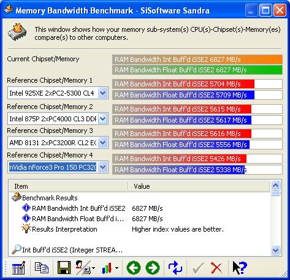Open the user-and-computer send/connect icon
This screenshot has width=290, height=280.
83,268
